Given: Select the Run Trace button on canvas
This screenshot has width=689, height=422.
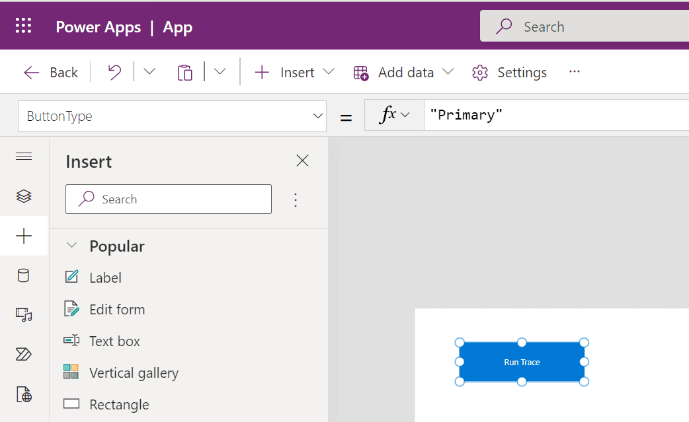Looking at the screenshot, I should click(522, 362).
